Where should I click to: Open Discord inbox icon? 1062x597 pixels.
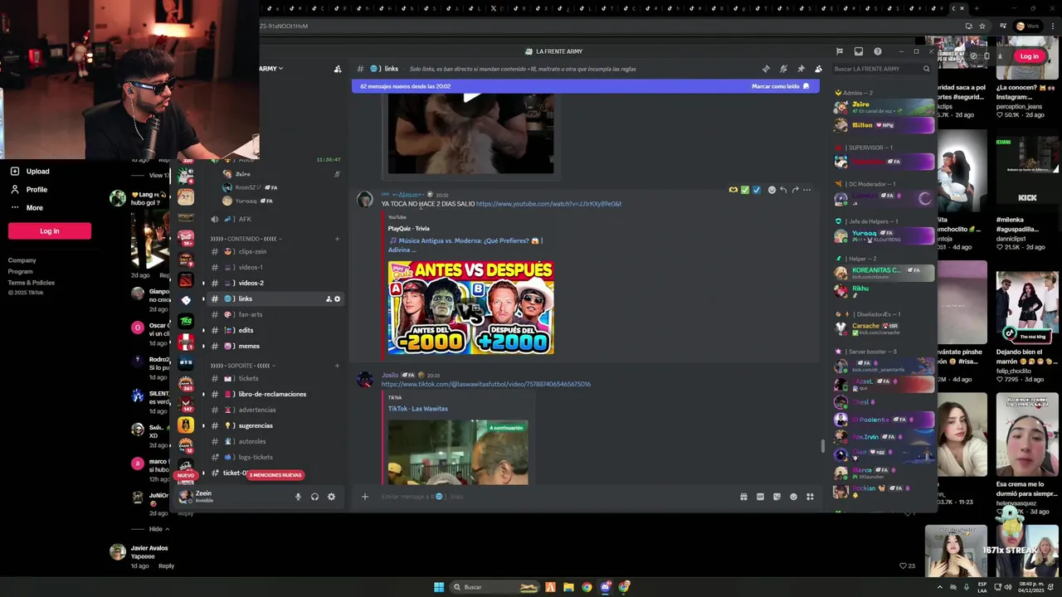(x=859, y=51)
